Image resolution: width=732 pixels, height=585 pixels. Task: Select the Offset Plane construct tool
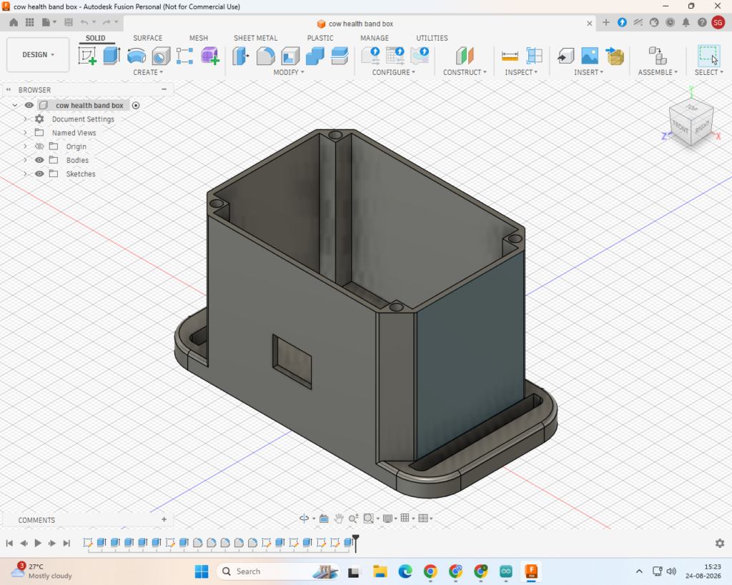(x=465, y=56)
